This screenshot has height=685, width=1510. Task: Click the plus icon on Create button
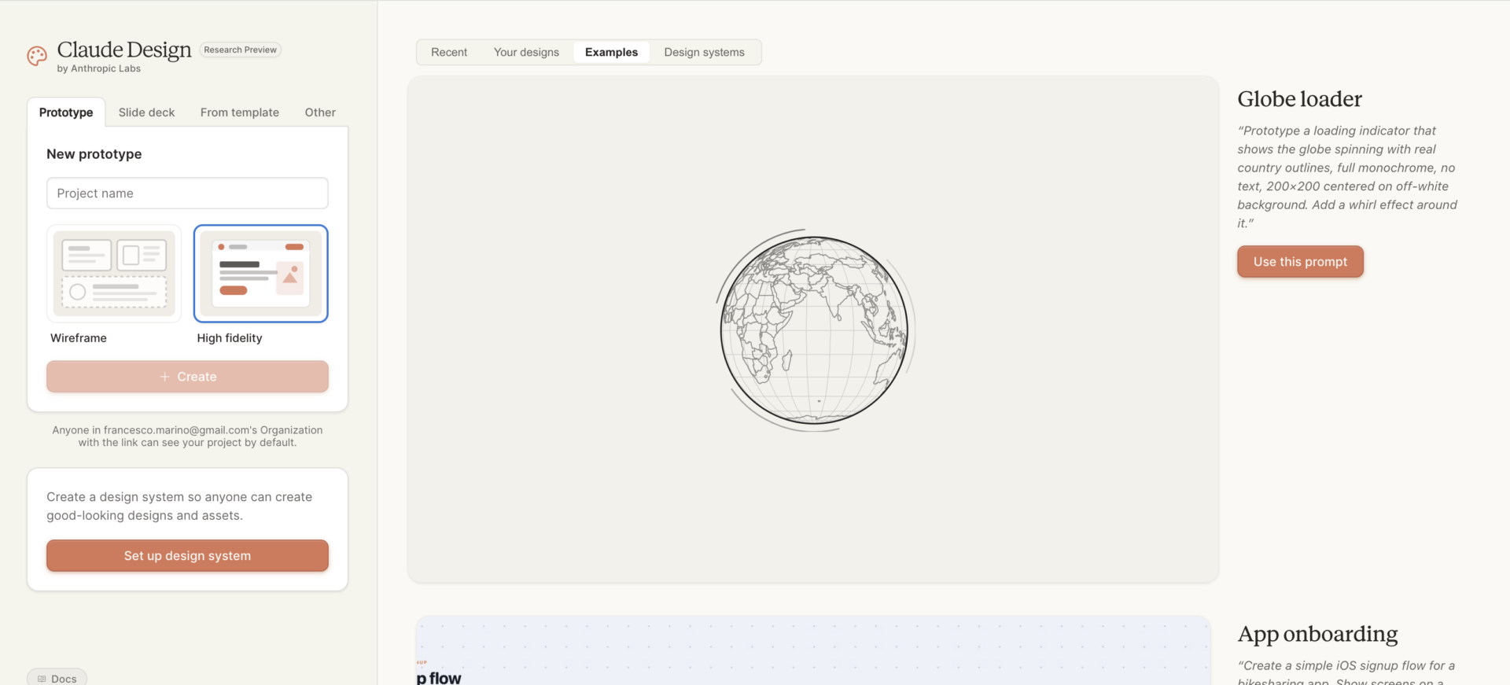(x=165, y=377)
